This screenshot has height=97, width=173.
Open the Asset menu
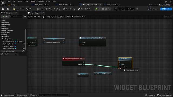tap(20, 1)
